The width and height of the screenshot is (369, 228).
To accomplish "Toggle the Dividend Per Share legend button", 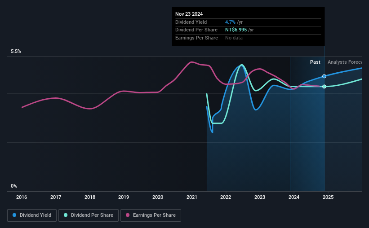I will (x=89, y=215).
